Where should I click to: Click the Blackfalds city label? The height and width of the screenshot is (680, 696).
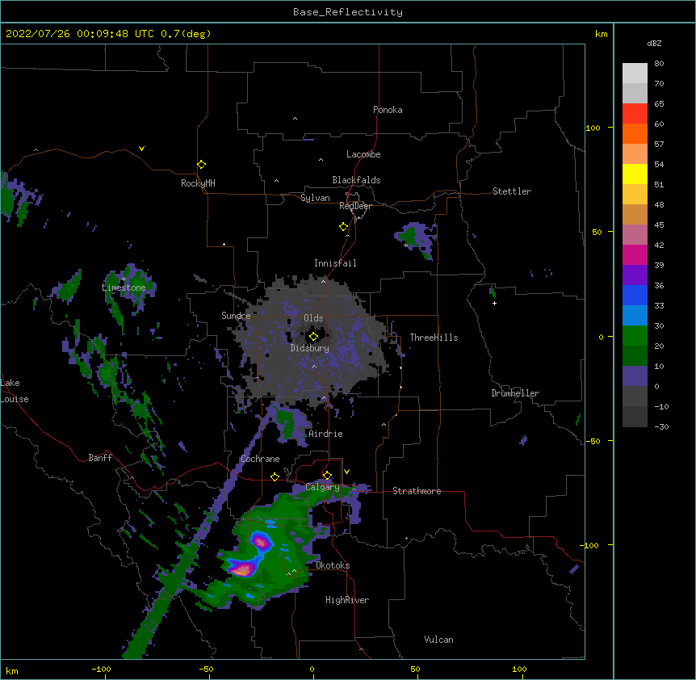click(356, 180)
